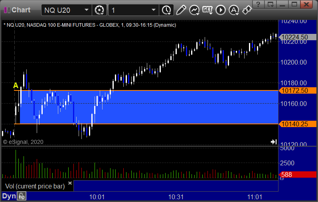Select the blue shaded range rectangle
Image resolution: width=318 pixels, height=202 pixels.
(x=149, y=107)
